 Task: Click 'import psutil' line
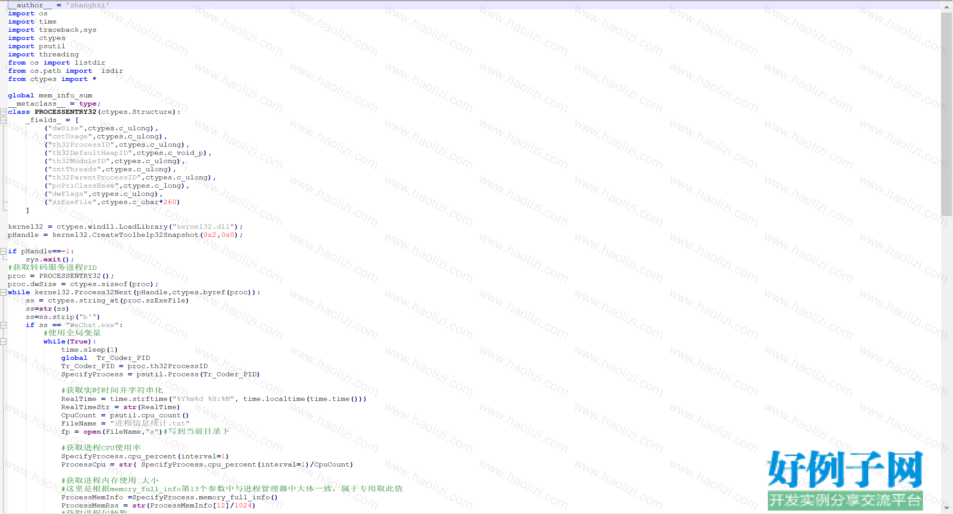(x=37, y=46)
